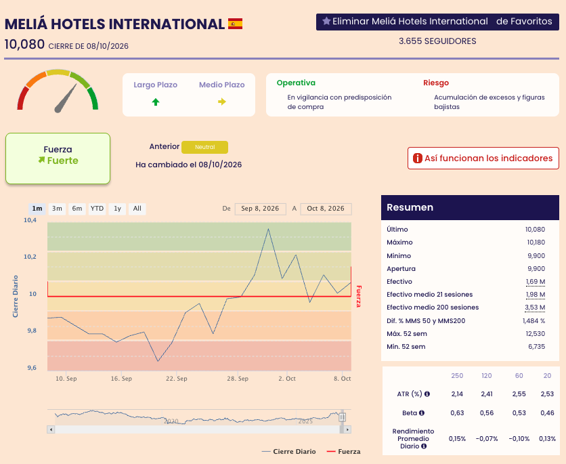The height and width of the screenshot is (464, 566).
Task: Click the Rendimiento Promedio Diario info icon
Action: [x=424, y=446]
